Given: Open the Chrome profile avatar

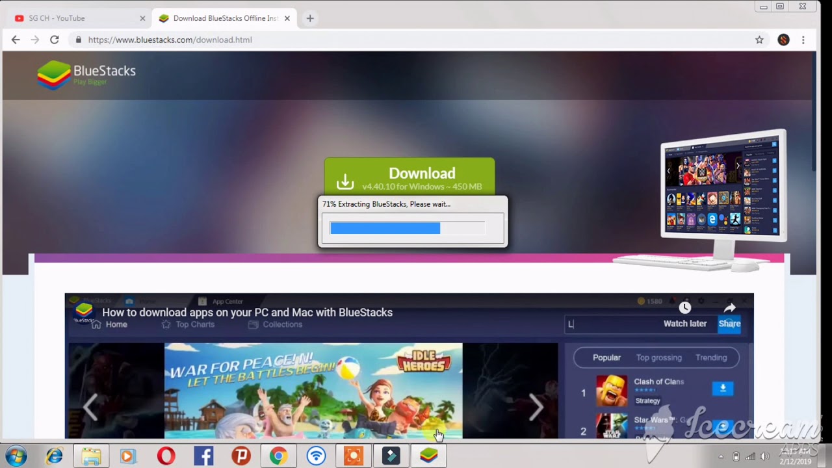Looking at the screenshot, I should [x=783, y=40].
